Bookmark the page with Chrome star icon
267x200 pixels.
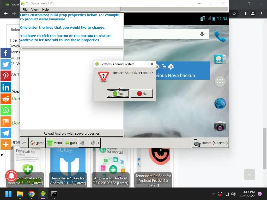[234, 14]
